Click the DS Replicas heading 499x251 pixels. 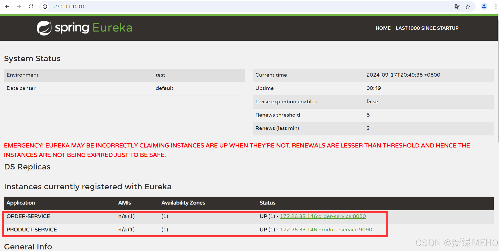(27, 167)
